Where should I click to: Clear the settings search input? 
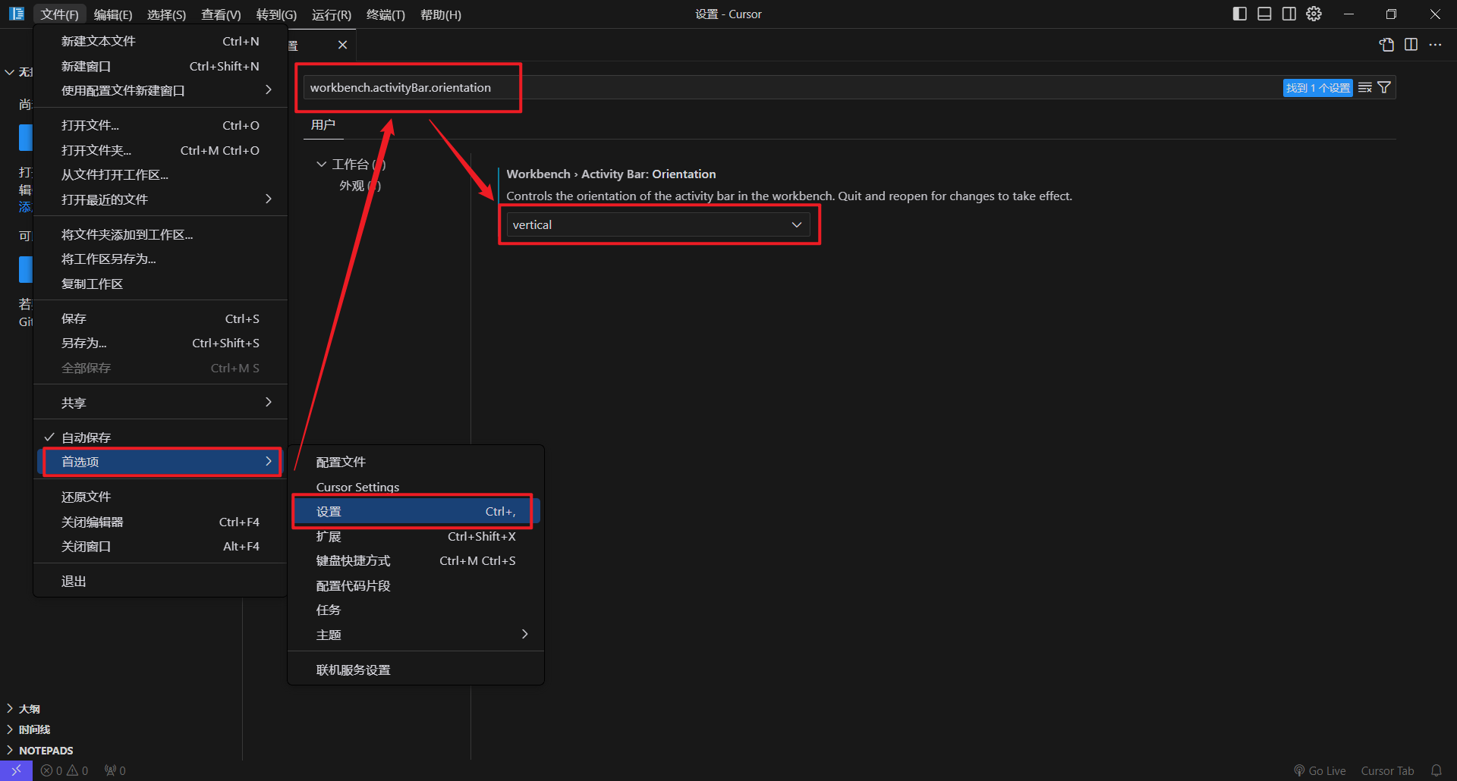click(1364, 88)
